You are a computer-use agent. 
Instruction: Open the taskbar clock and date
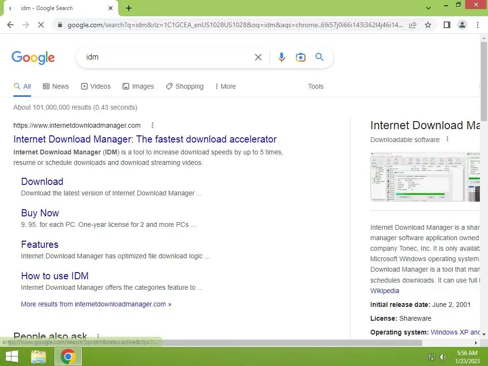pyautogui.click(x=467, y=356)
